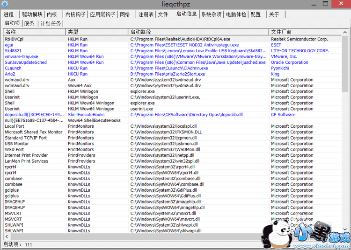351x250 pixels.
Task: Click the Pyonkichi vendor cell
Action: coord(280,68)
